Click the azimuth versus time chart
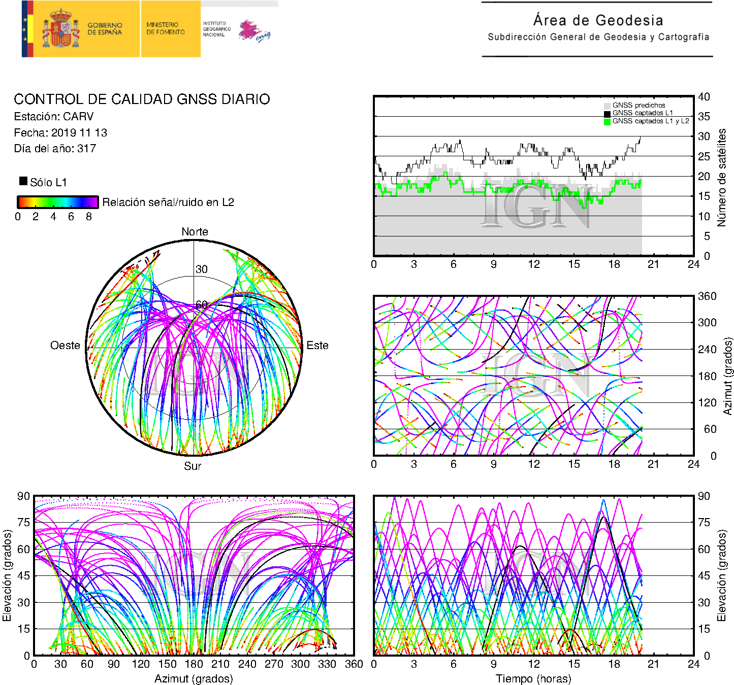This screenshot has width=734, height=685. pos(534,376)
